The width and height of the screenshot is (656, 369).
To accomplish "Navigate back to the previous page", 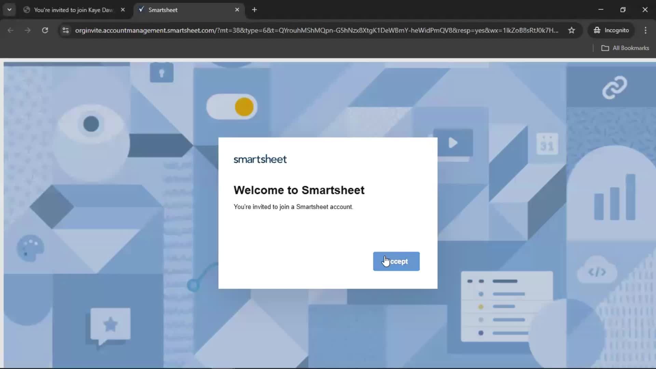I will (x=11, y=30).
